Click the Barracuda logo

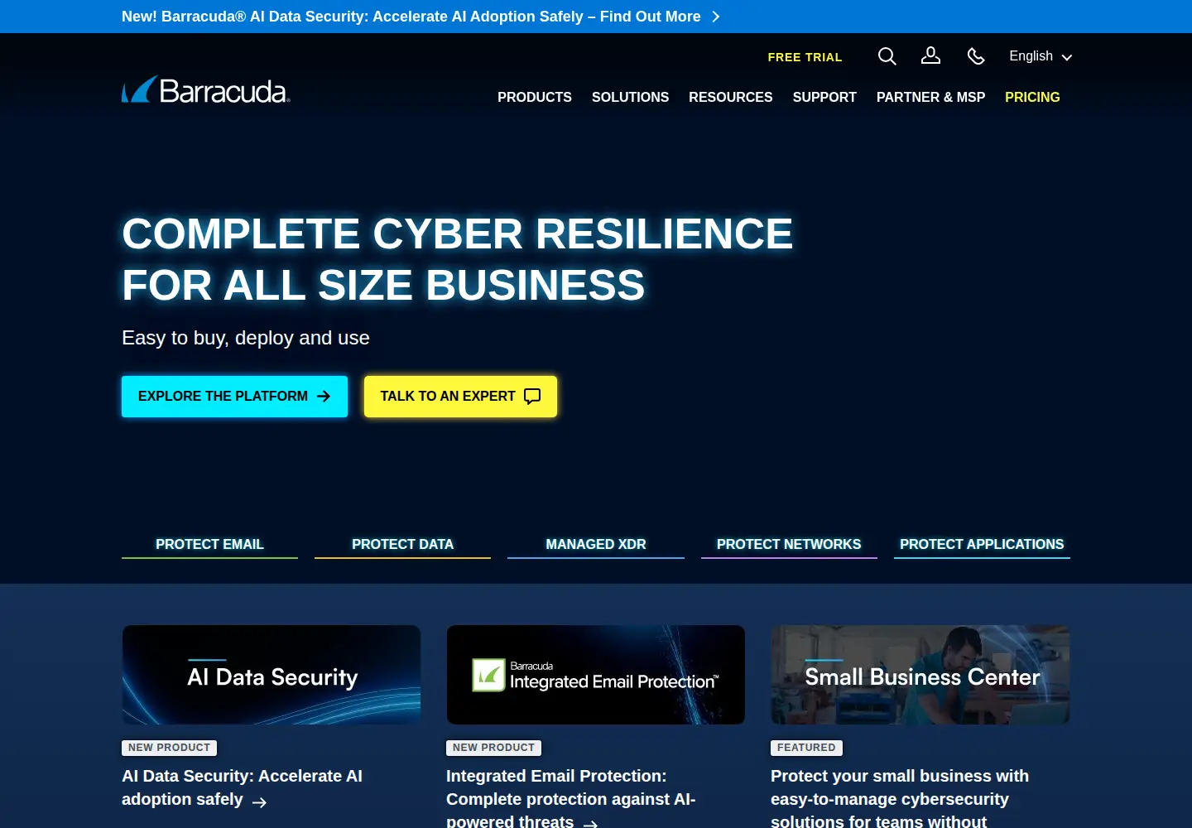(206, 89)
